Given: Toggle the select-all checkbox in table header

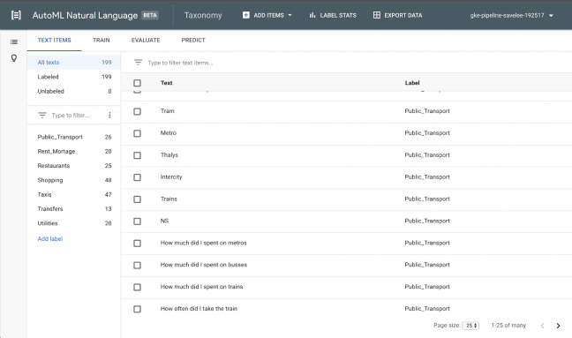Looking at the screenshot, I should pos(137,83).
